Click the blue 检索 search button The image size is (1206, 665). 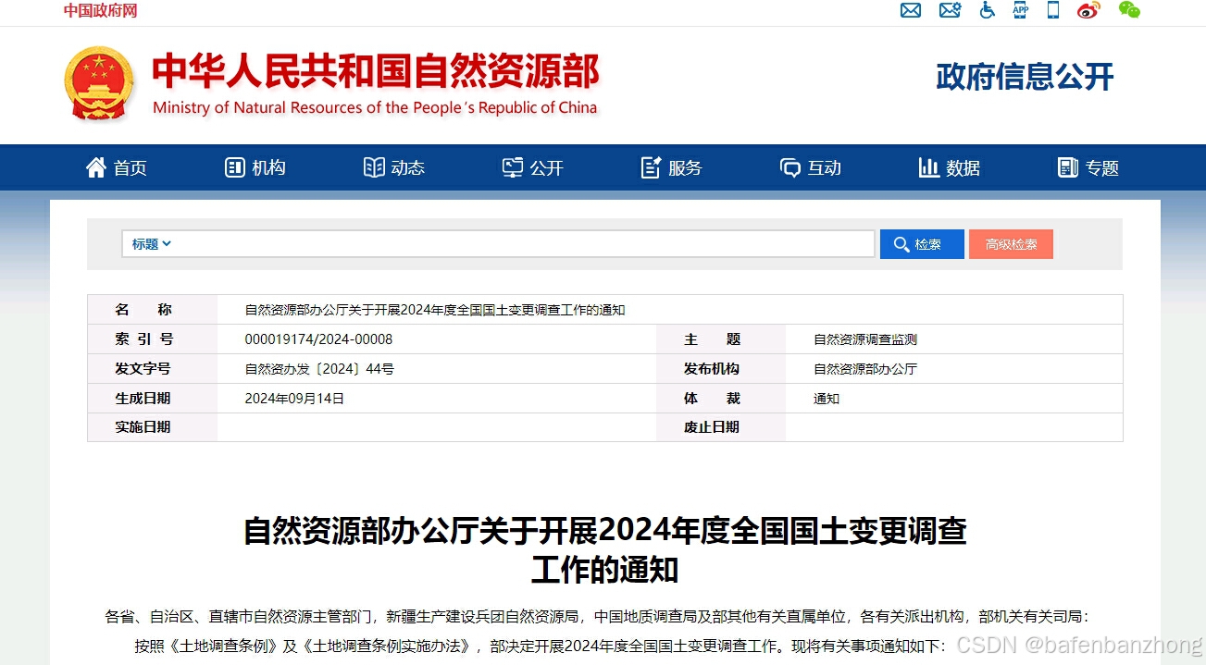(x=922, y=244)
